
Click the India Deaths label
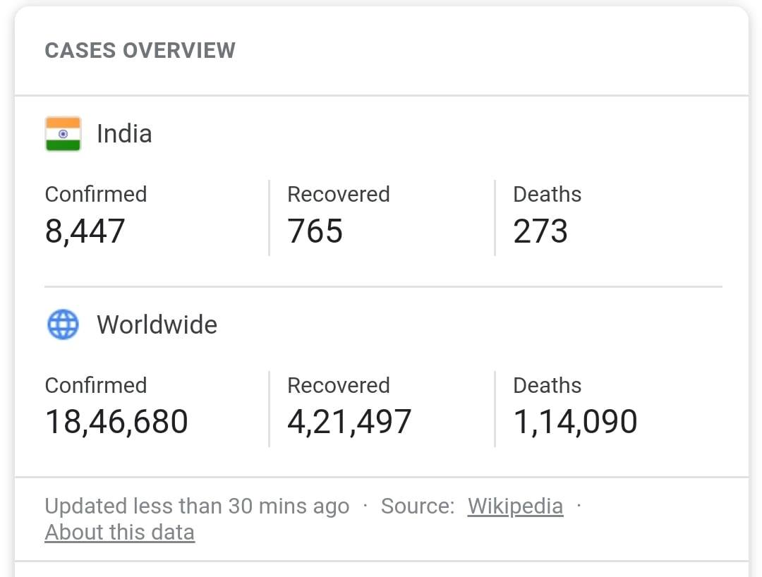548,194
